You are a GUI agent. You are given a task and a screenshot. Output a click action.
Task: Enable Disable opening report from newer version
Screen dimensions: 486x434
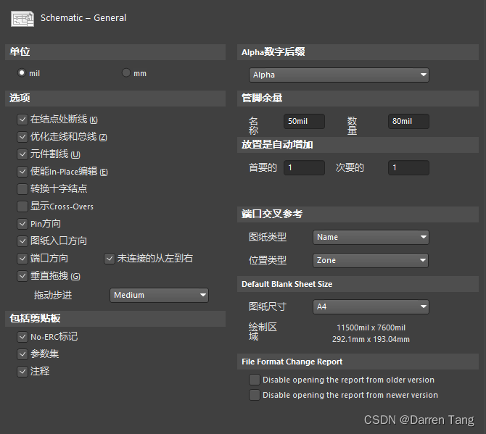tap(255, 395)
